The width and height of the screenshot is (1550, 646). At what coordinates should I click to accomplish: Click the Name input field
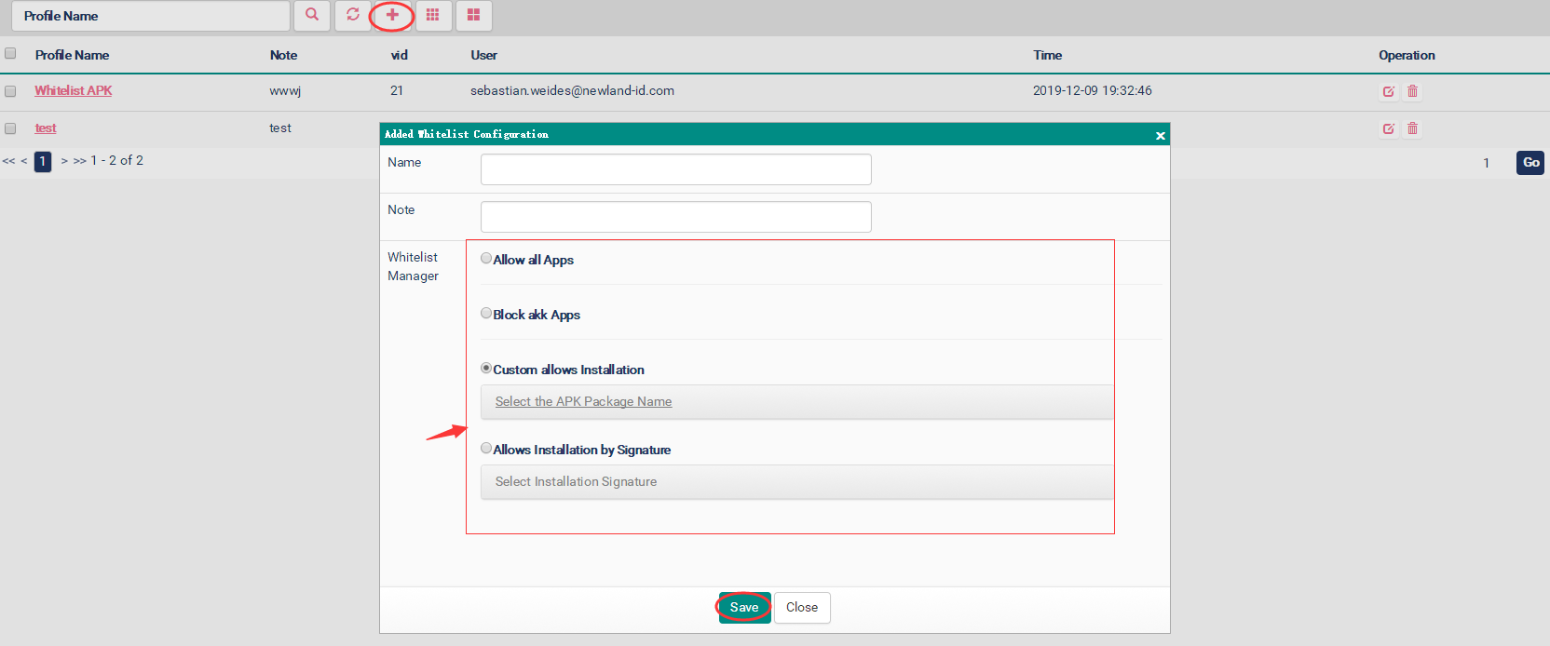pyautogui.click(x=675, y=169)
